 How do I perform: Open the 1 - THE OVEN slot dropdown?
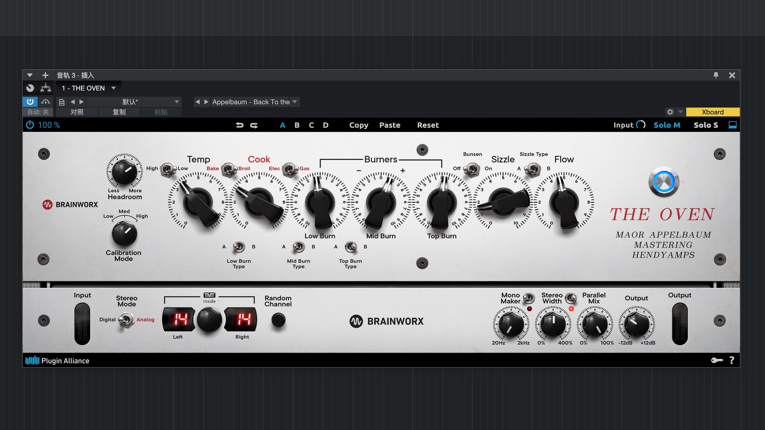(114, 88)
